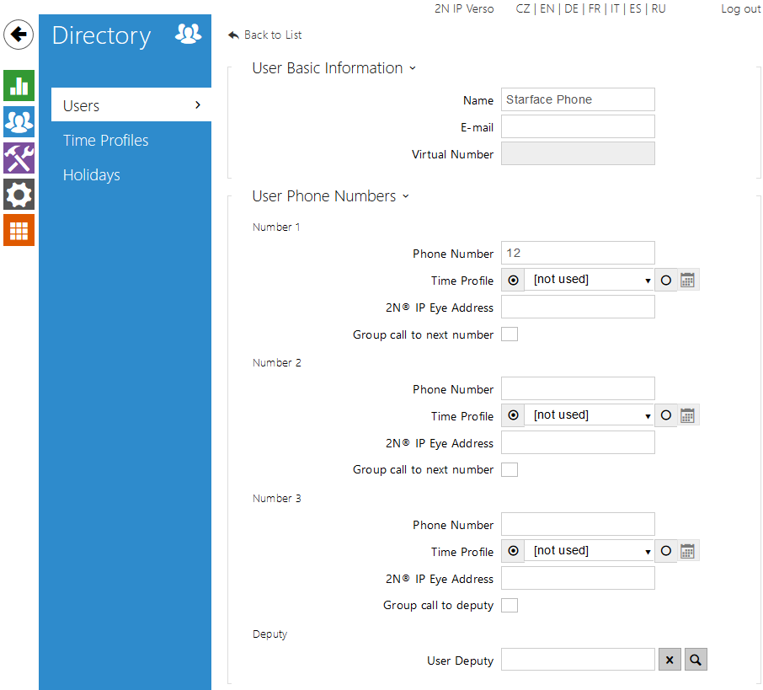The image size is (763, 690).
Task: Search for a User Deputy with magnifier
Action: 696,661
